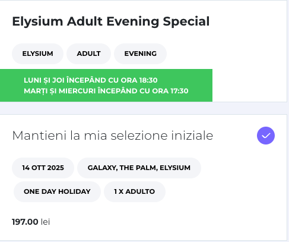Select the ONE DAY HOLIDAY chip
The width and height of the screenshot is (289, 242).
click(57, 191)
